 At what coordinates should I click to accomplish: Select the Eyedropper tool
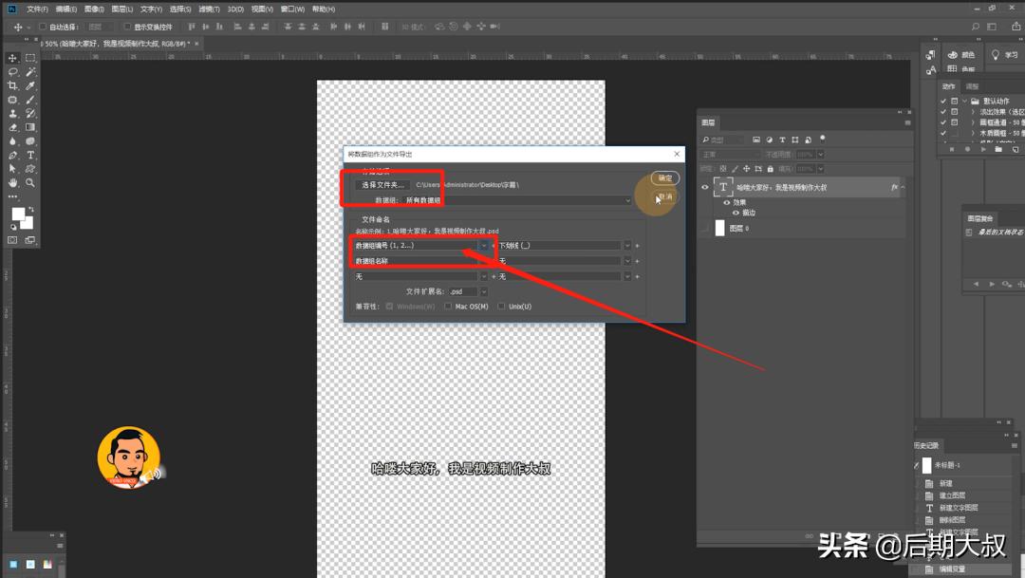(x=30, y=85)
